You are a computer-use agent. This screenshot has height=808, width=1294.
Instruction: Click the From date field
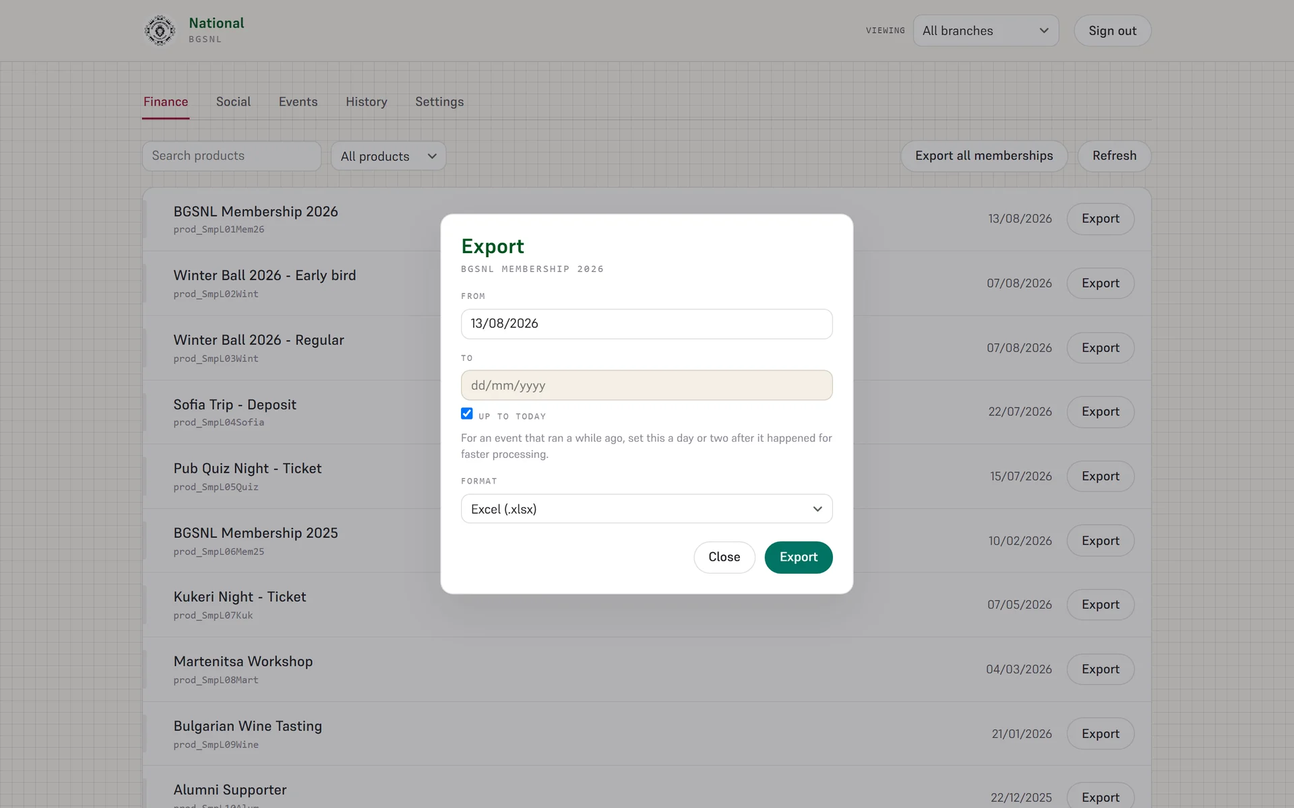pos(646,324)
